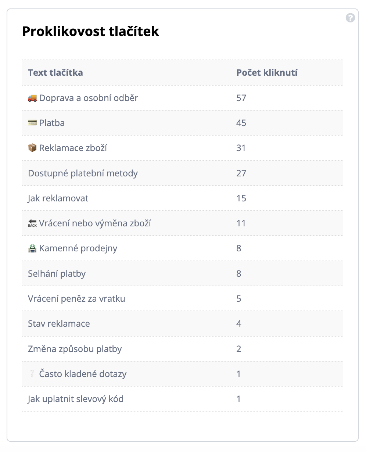Click the delivery truck emoji icon
Viewport: 366px width, 452px height.
tap(32, 98)
